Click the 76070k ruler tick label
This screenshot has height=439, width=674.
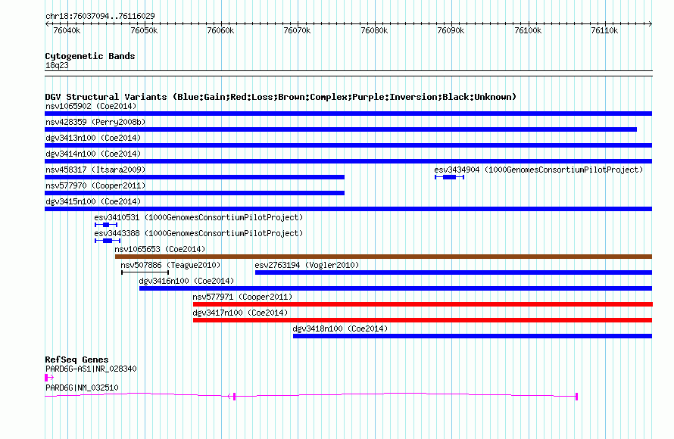coord(297,30)
